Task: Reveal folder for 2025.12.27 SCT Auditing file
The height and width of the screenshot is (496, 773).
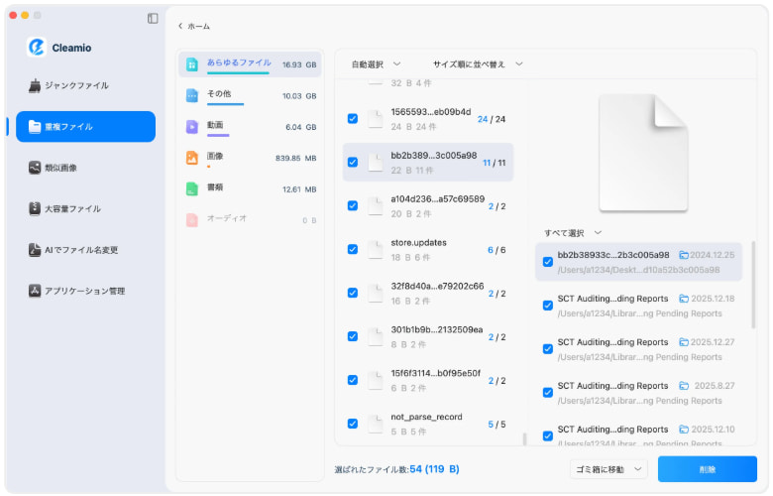Action: click(684, 342)
